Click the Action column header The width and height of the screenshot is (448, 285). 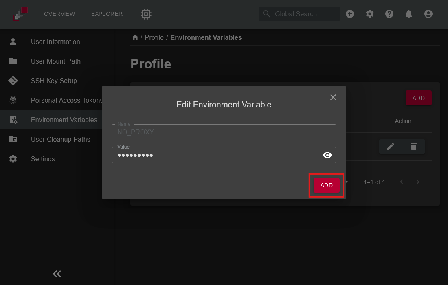[403, 121]
